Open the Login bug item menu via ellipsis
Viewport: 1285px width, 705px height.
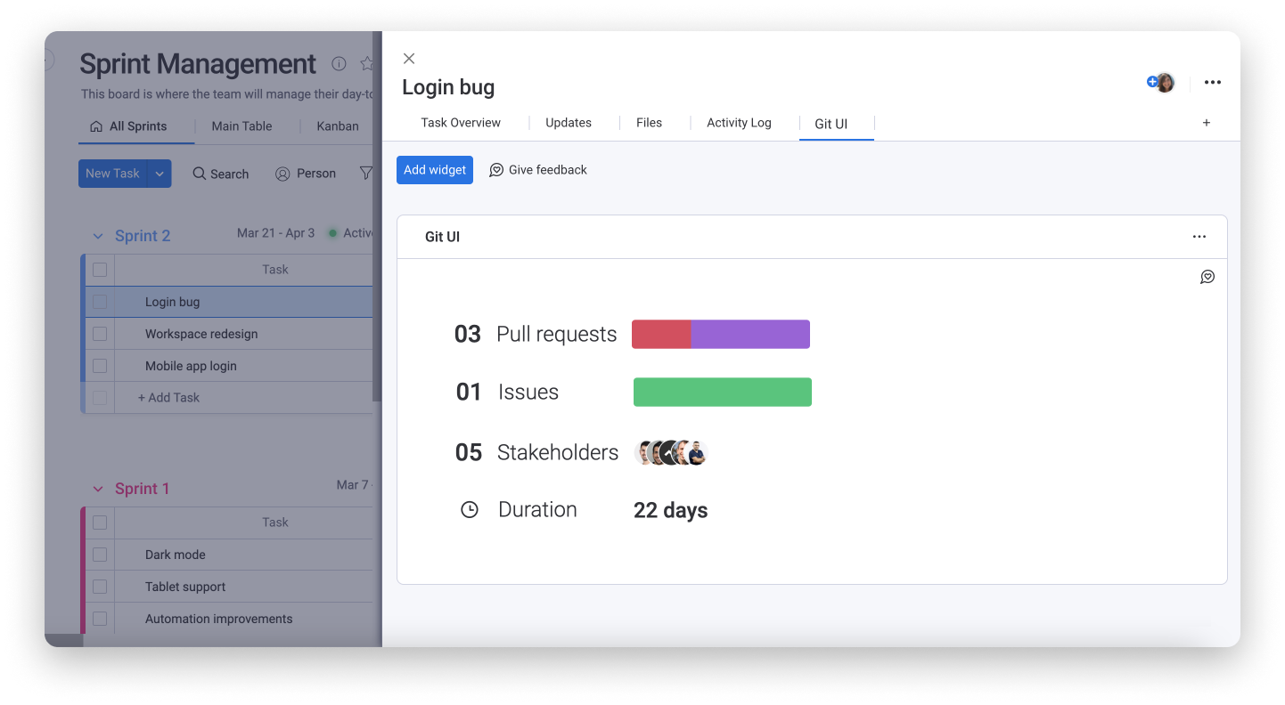click(1213, 82)
